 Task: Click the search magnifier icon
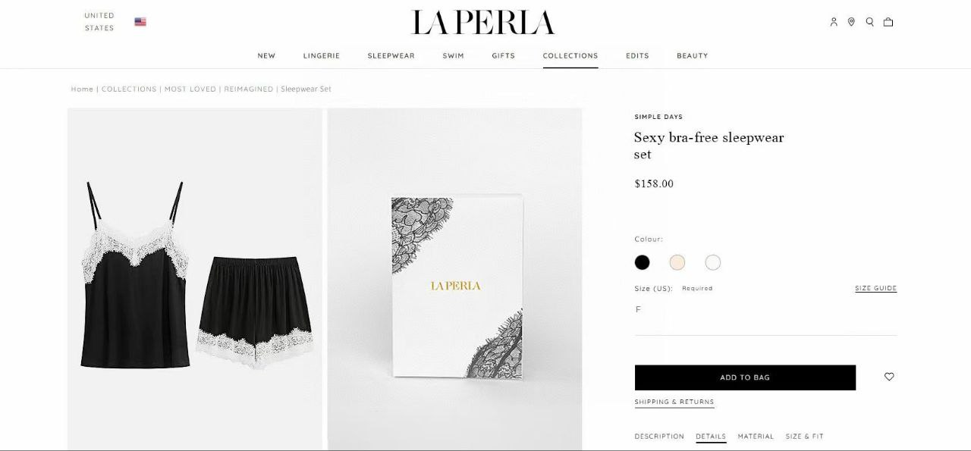(x=869, y=22)
